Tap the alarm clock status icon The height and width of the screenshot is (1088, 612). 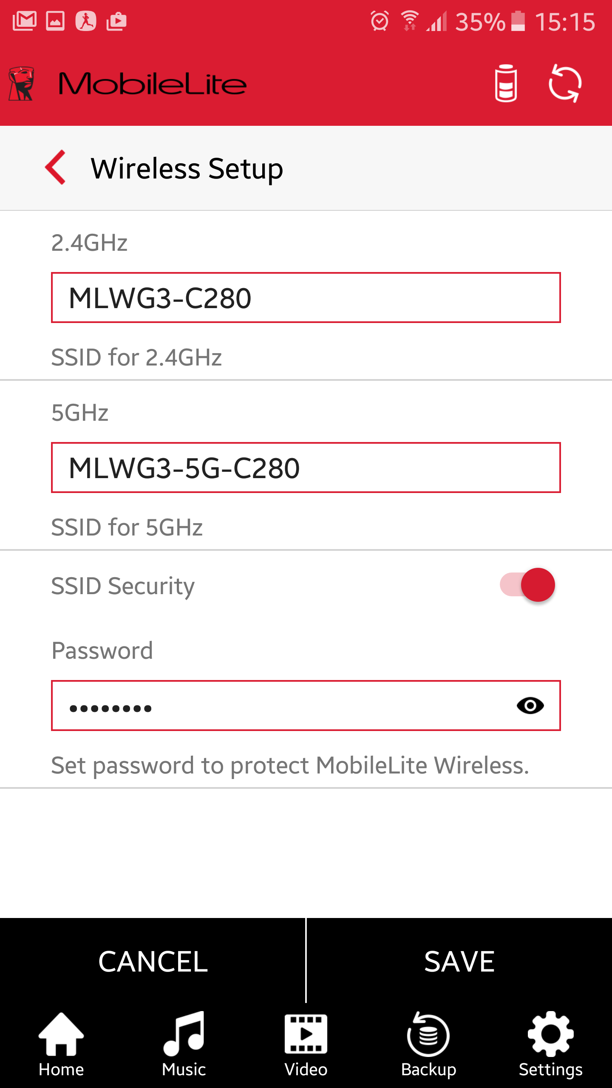pos(380,21)
